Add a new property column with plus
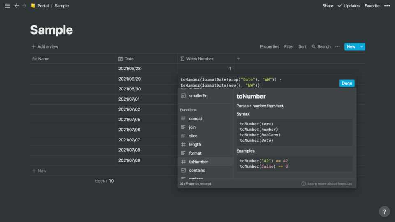This screenshot has width=395, height=222. (x=239, y=59)
